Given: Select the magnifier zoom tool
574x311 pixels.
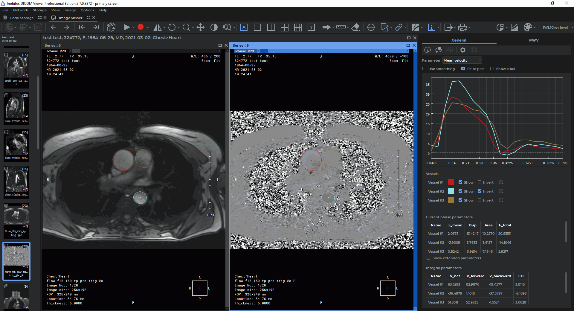Looking at the screenshot, I should 227,27.
